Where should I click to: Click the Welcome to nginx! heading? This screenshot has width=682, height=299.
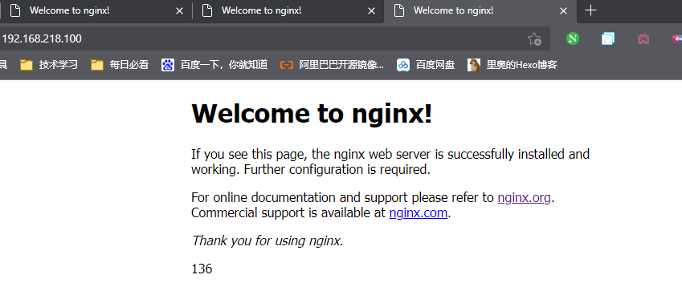[x=312, y=113]
